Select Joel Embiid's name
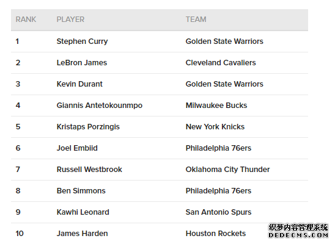Image resolution: width=335 pixels, height=244 pixels. pos(77,148)
